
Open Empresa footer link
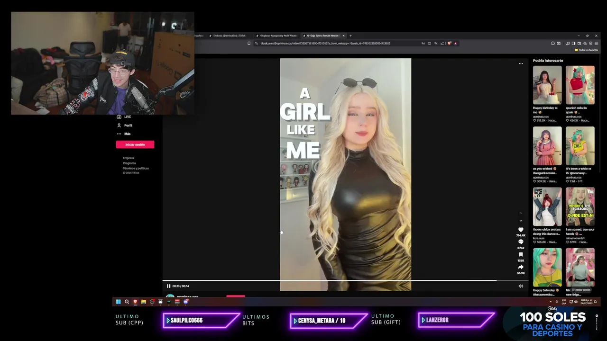click(129, 158)
